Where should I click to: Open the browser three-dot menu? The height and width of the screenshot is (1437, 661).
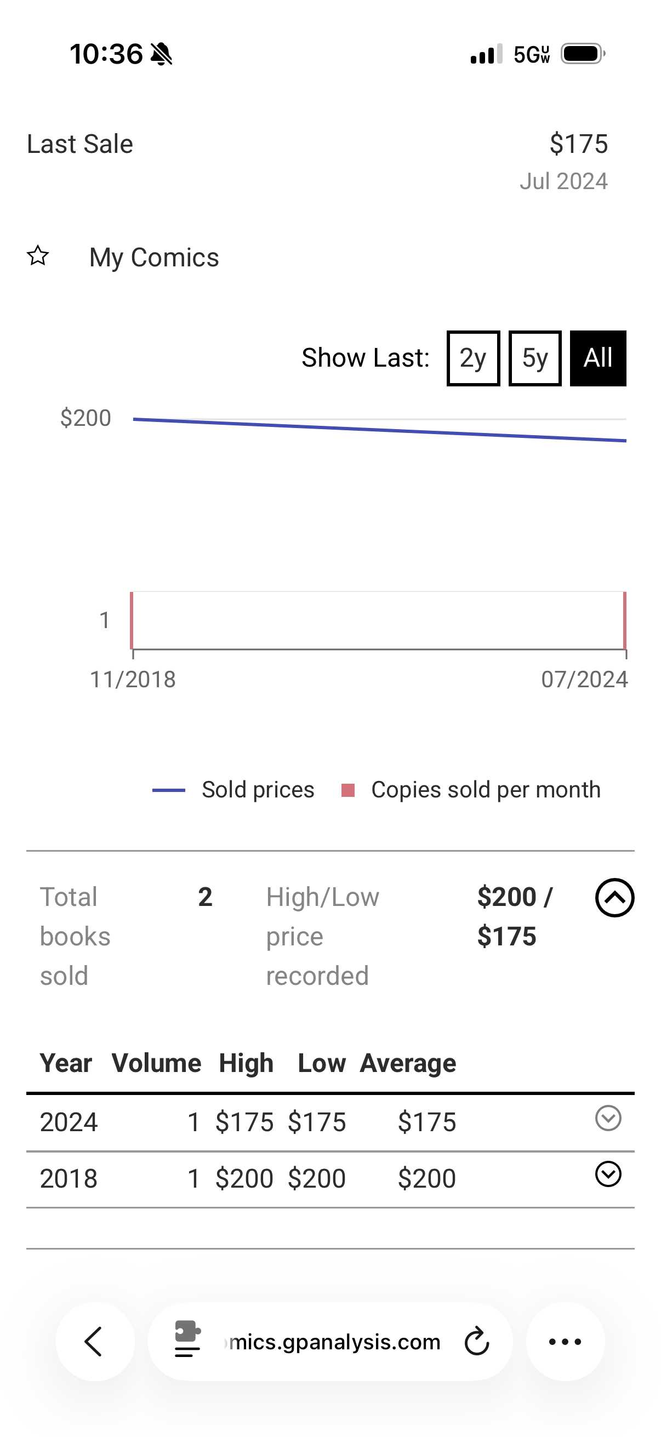pos(565,1341)
